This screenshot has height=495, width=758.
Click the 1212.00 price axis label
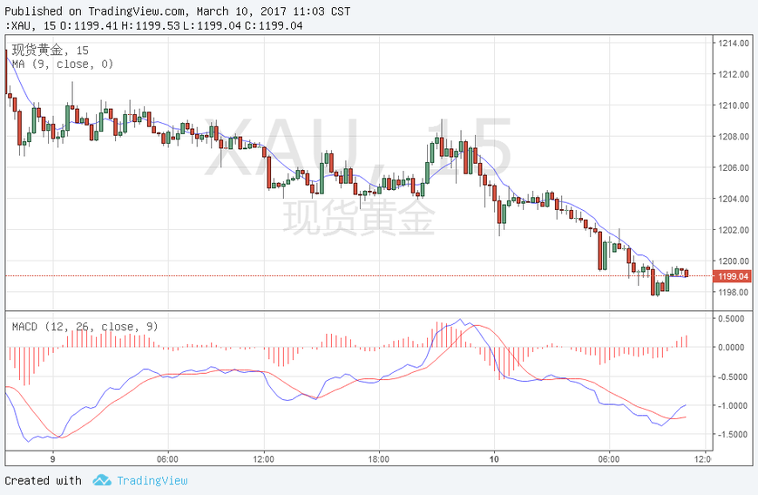[x=734, y=74]
